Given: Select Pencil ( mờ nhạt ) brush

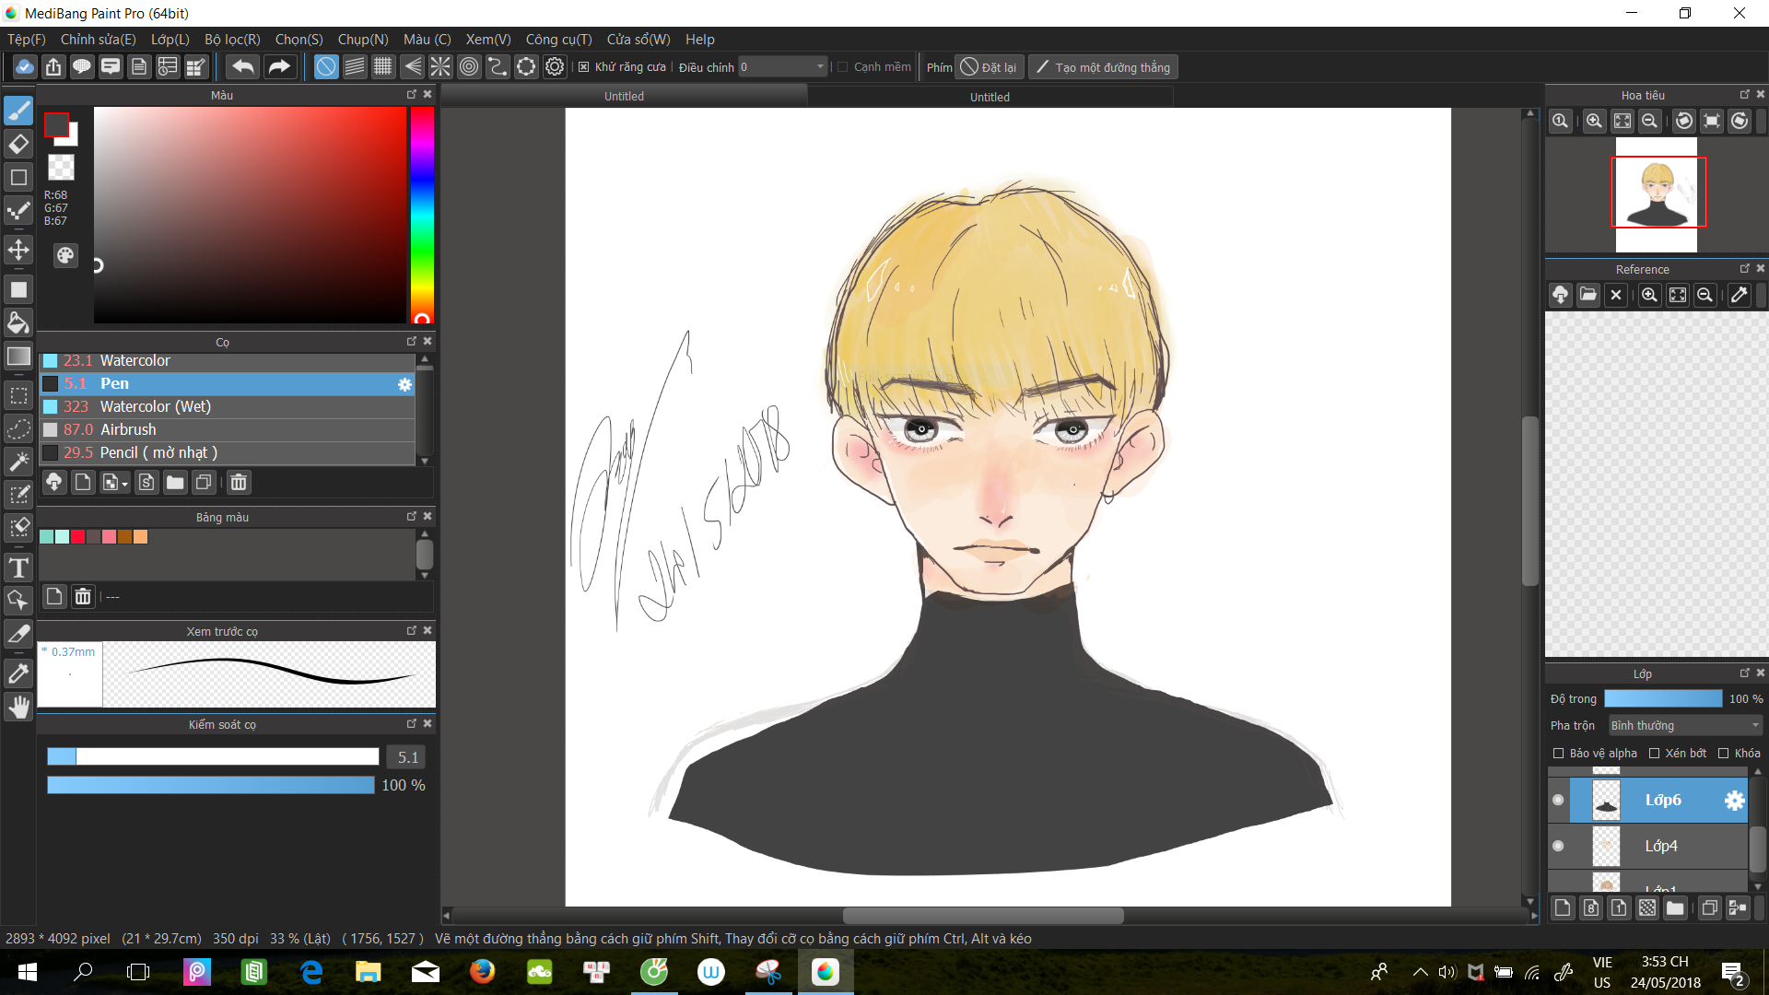Looking at the screenshot, I should 227,452.
